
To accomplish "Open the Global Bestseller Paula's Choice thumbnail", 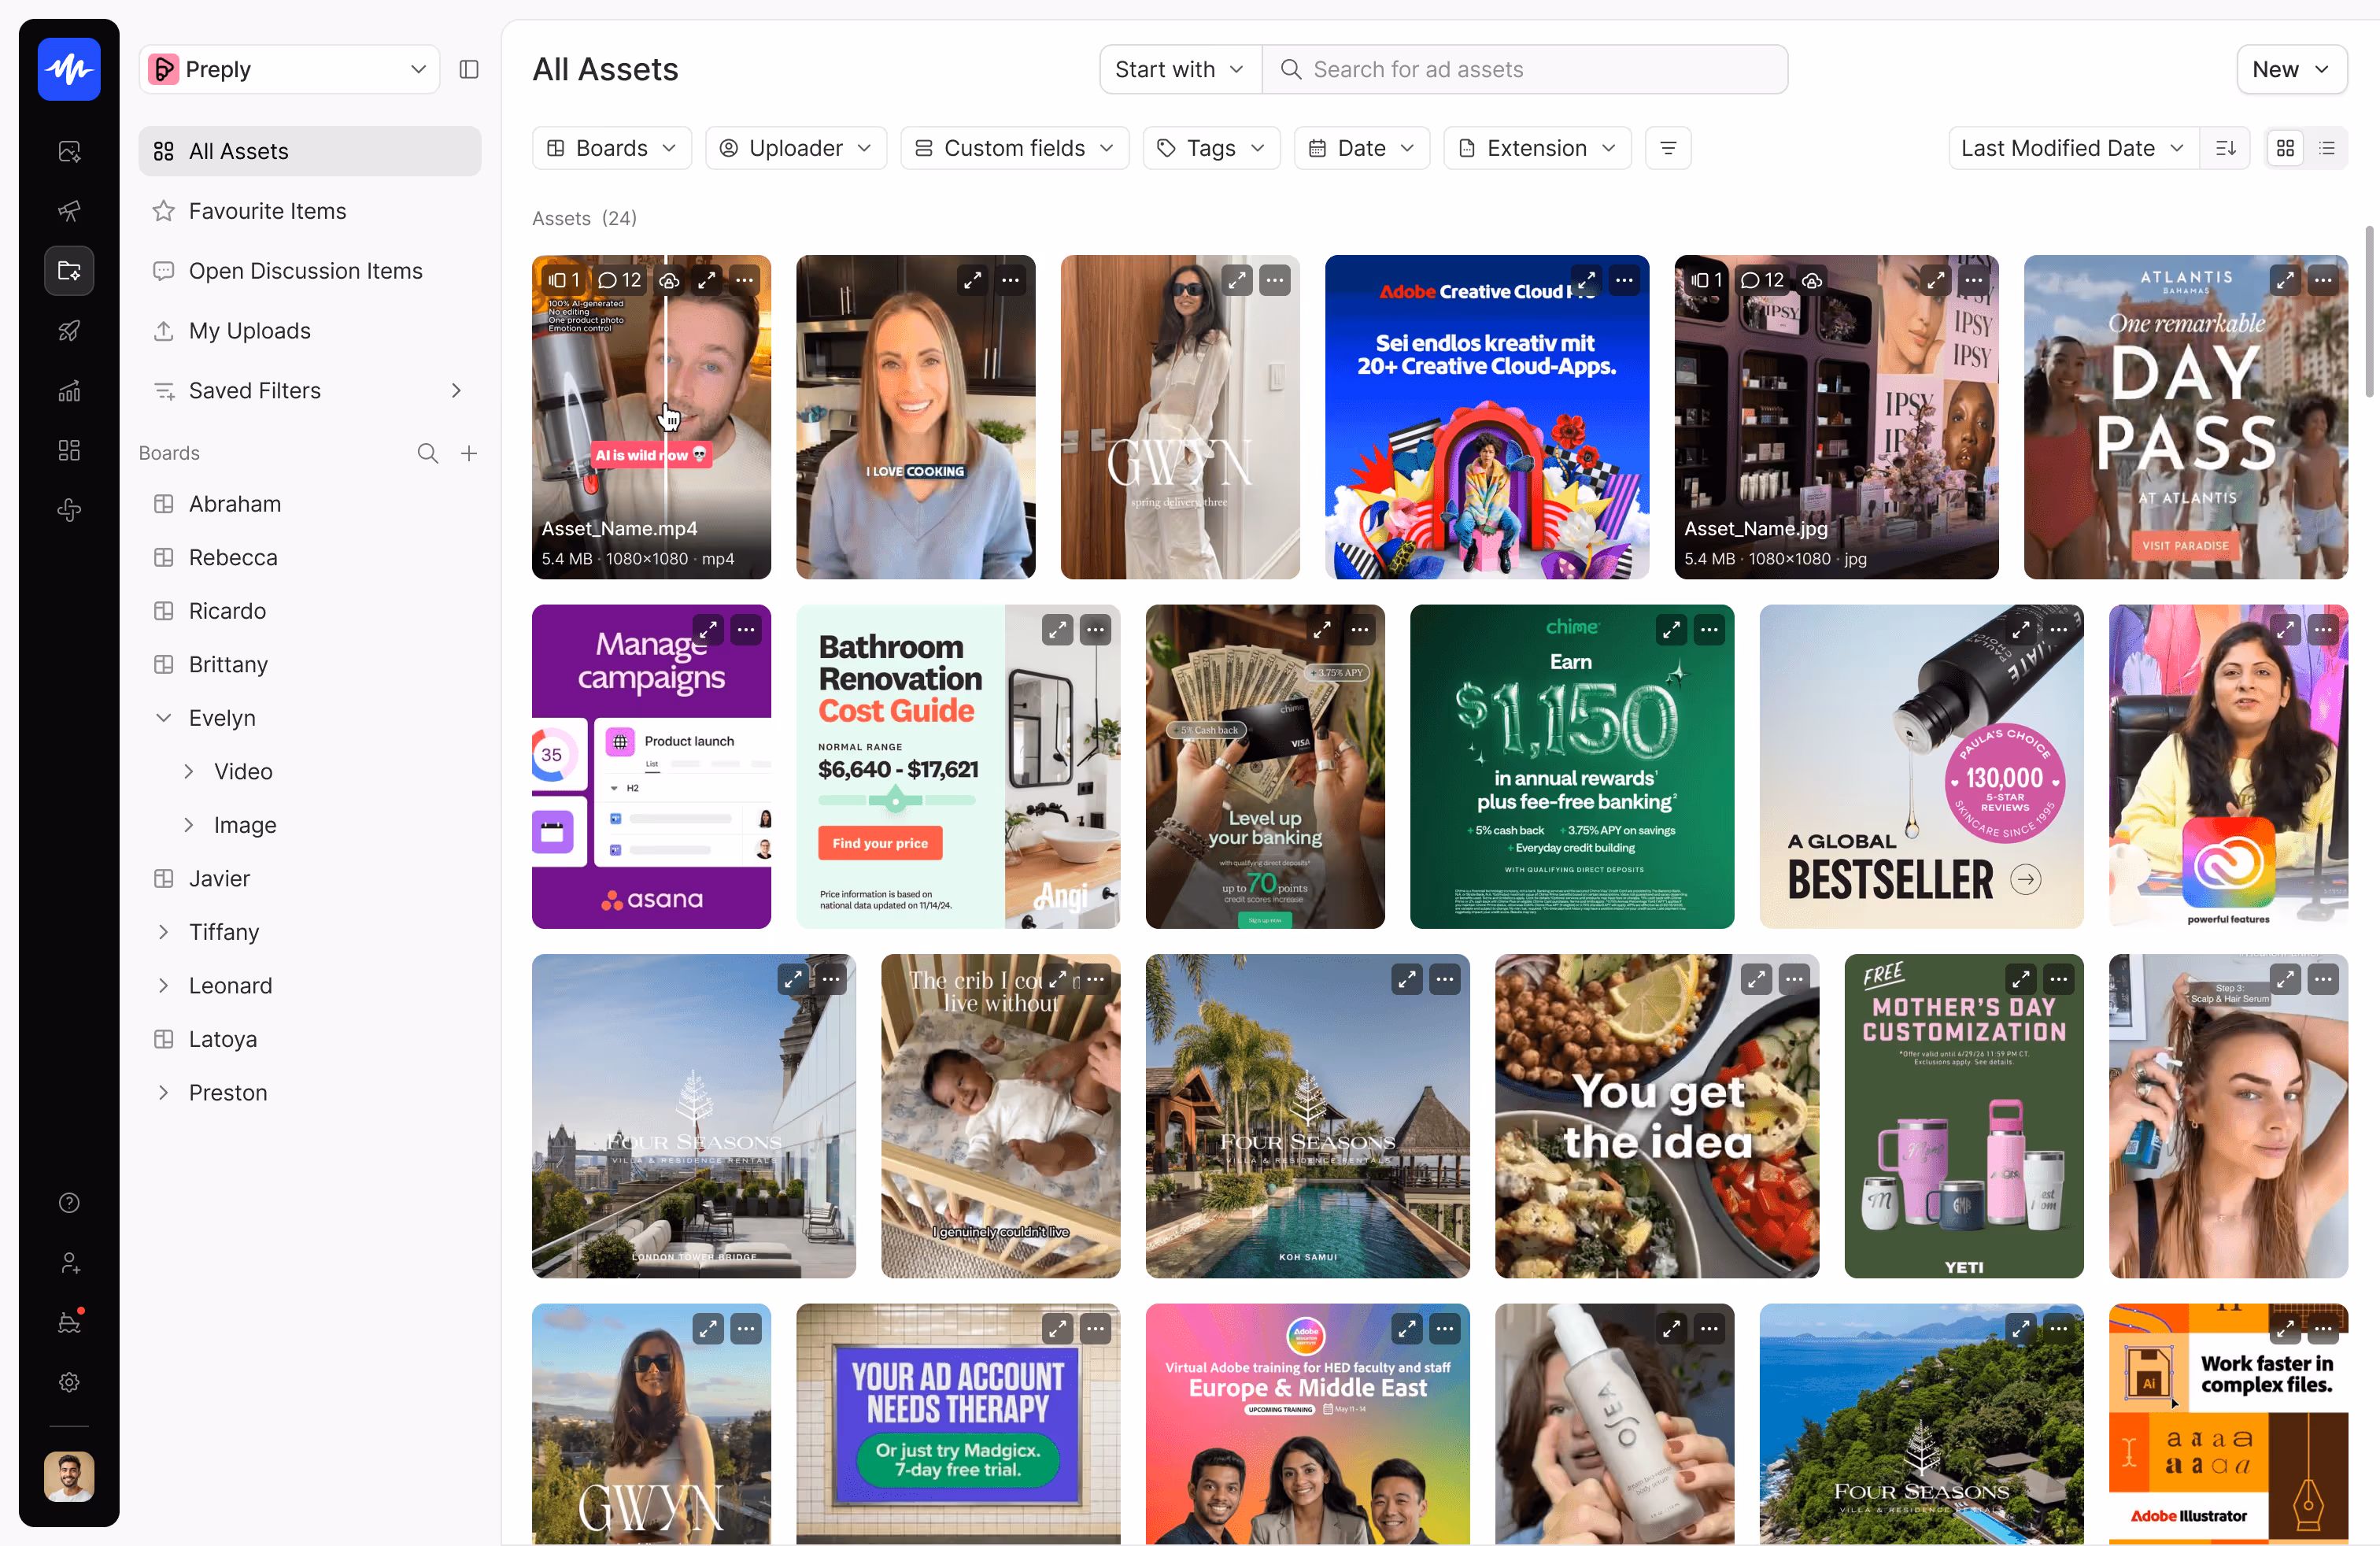I will coord(1922,766).
